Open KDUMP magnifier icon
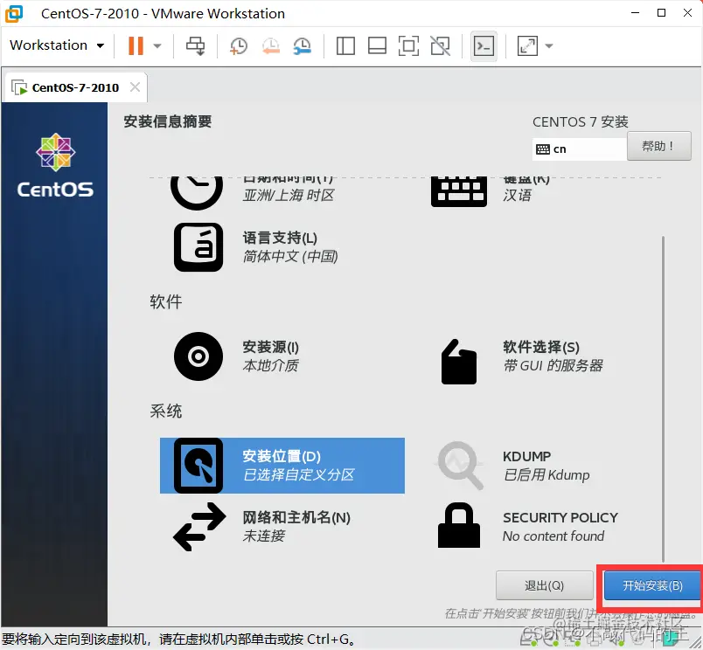The width and height of the screenshot is (703, 650). click(x=460, y=466)
